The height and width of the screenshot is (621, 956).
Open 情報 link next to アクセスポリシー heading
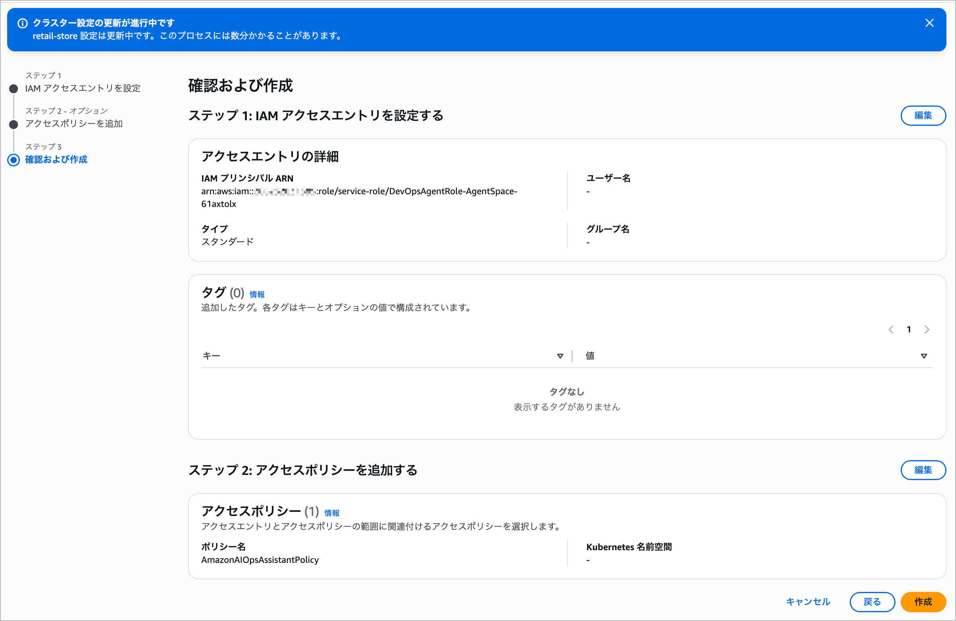click(x=332, y=513)
